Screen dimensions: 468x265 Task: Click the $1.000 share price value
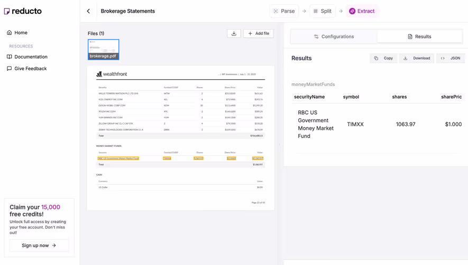(453, 124)
